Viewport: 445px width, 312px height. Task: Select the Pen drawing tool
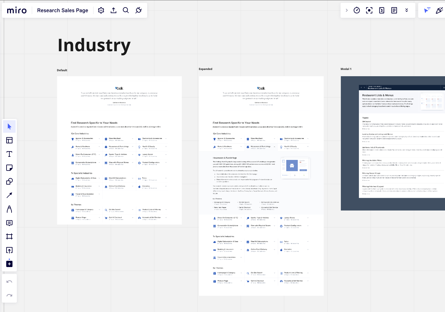pyautogui.click(x=9, y=209)
